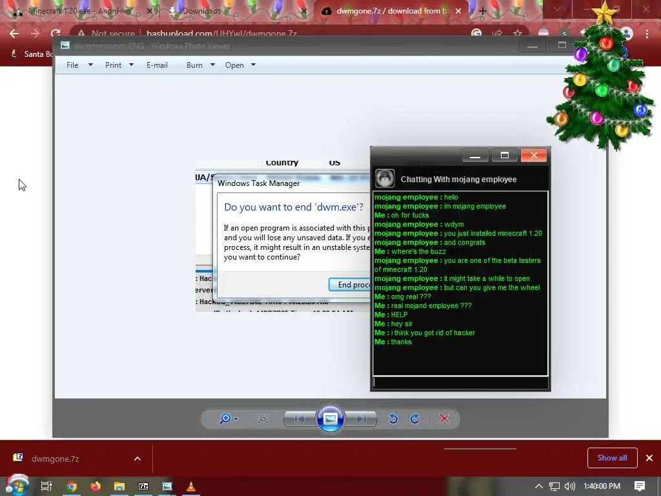
Task: Click the share page icon in Chrome
Action: pyautogui.click(x=498, y=34)
